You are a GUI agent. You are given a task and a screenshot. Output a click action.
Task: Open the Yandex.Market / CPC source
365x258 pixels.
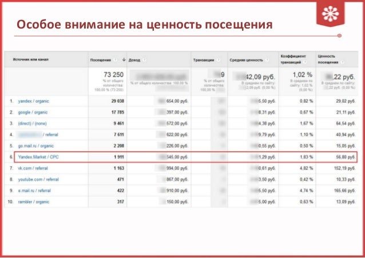[38, 157]
